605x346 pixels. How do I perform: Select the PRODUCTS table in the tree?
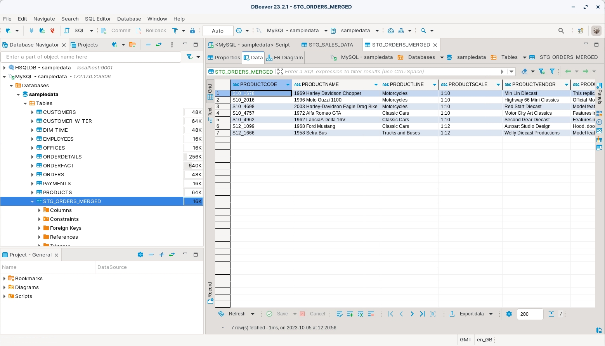[x=57, y=193]
